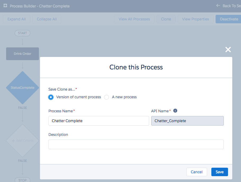The height and width of the screenshot is (182, 241).
Task: Focus the Description text box
Action: tap(136, 144)
